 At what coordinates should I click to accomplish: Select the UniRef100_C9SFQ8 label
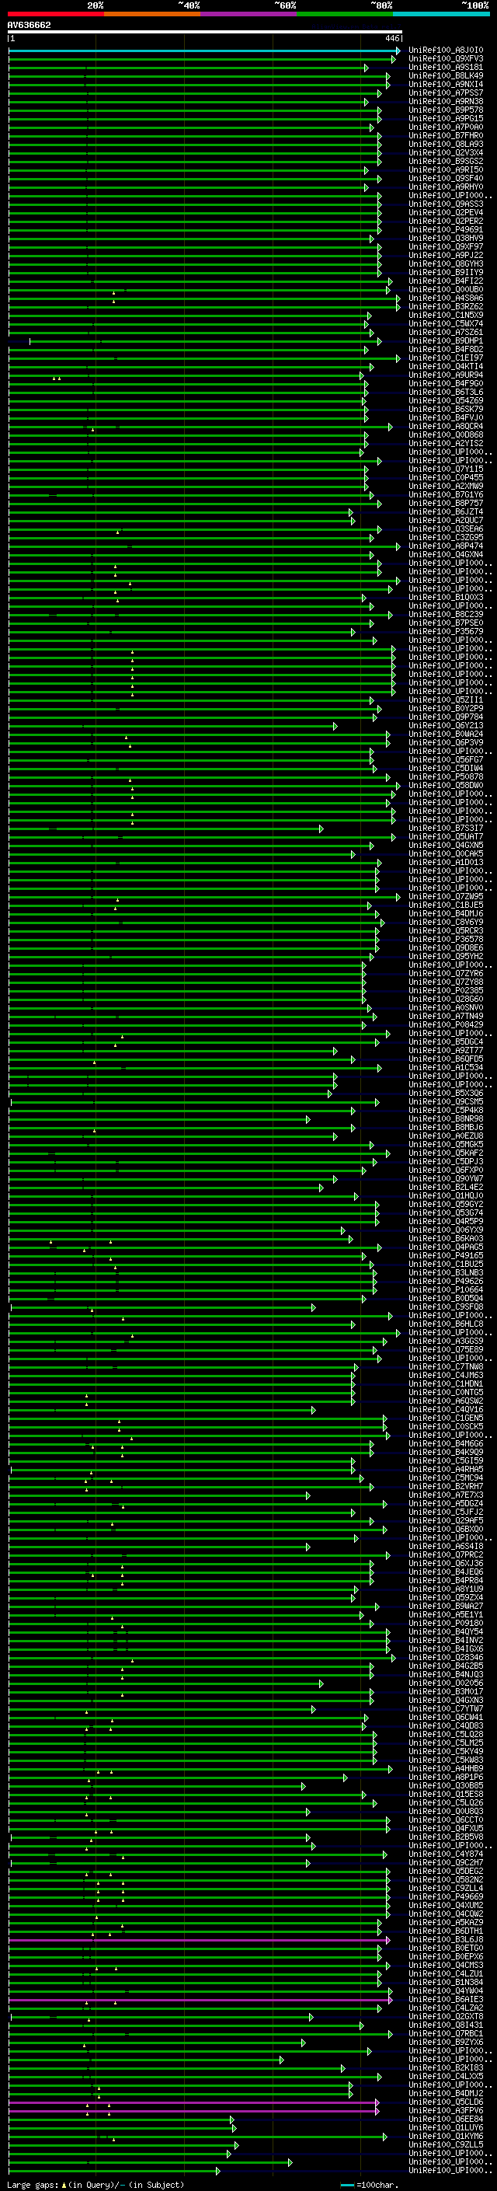(x=446, y=1307)
